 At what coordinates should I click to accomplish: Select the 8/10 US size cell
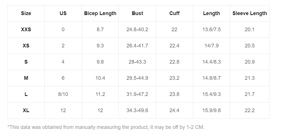pos(63,94)
